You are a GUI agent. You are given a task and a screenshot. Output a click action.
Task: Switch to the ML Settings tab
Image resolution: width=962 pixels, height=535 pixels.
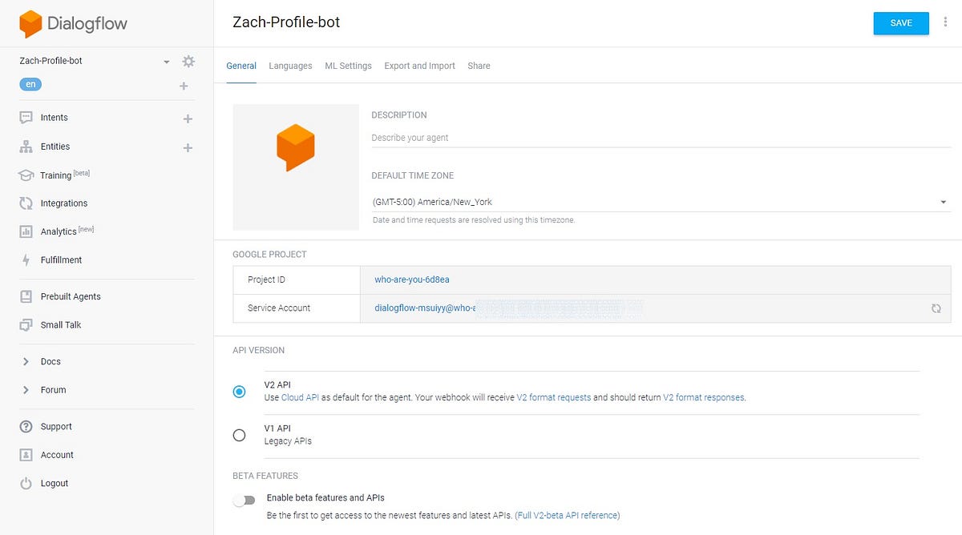tap(348, 66)
